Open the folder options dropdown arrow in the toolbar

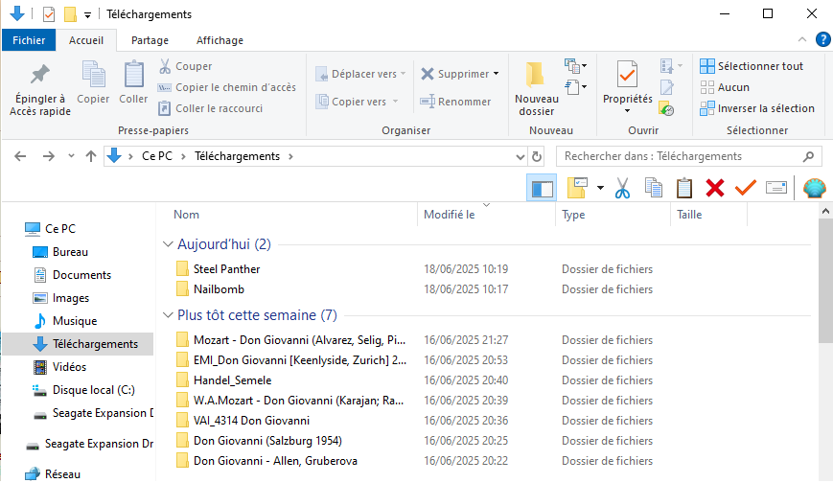(x=600, y=188)
